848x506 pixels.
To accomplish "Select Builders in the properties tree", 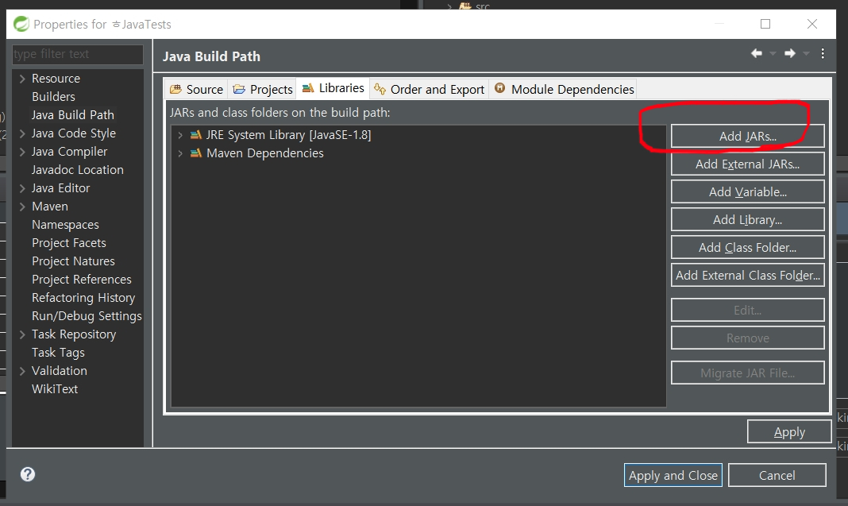I will point(53,97).
